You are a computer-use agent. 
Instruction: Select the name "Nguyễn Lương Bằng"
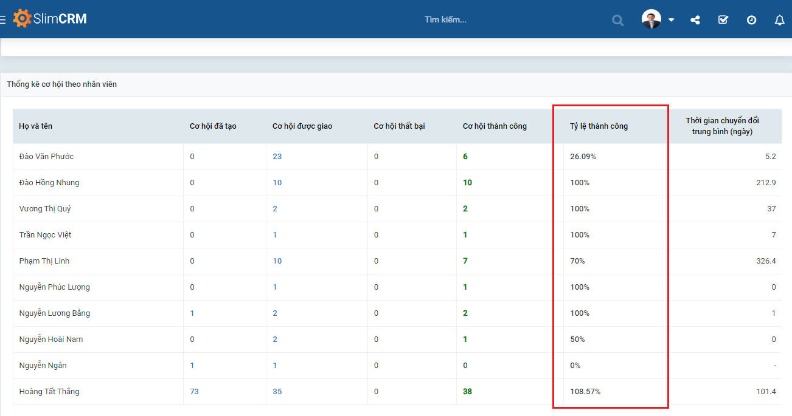[x=55, y=313]
